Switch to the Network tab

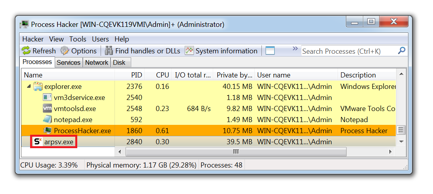tap(97, 62)
